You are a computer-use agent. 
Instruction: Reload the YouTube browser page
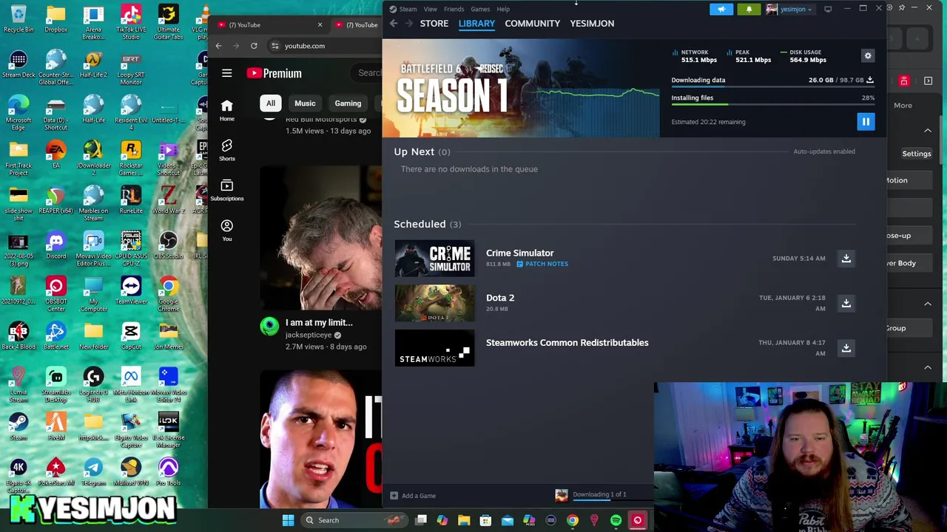(254, 46)
